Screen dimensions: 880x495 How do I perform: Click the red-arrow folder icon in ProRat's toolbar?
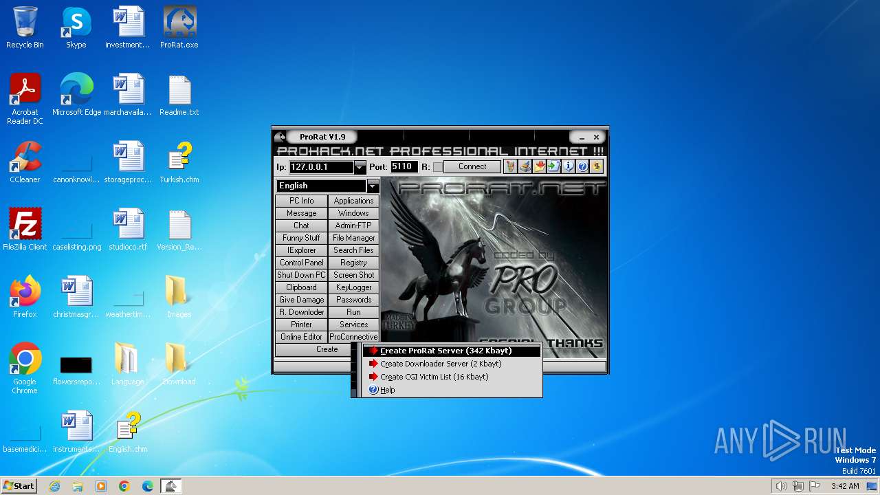point(539,166)
